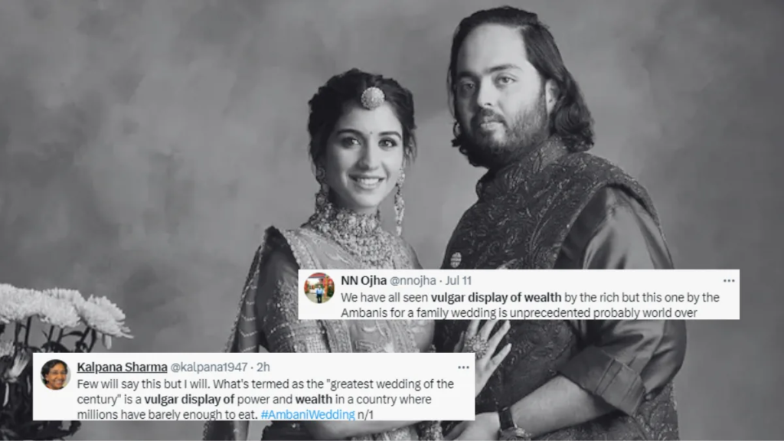Follow the #AmbaniWedding hashtag

click(x=308, y=414)
